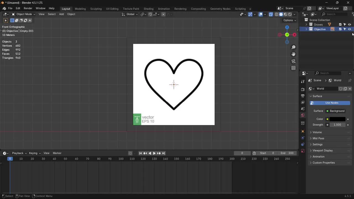Click the zoom magnifier icon in viewport
Screen dimensions: 354x199
(x=293, y=47)
